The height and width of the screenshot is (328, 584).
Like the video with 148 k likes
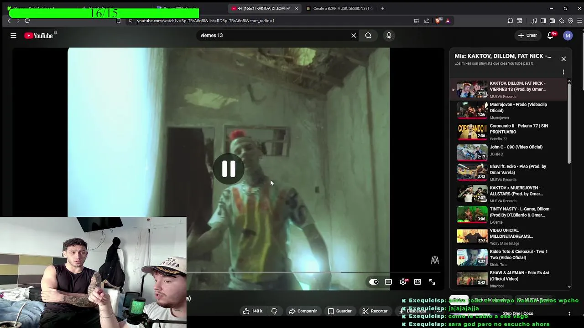[x=253, y=311]
